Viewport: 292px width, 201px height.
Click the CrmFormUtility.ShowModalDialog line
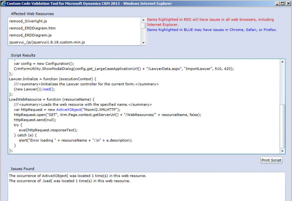point(124,69)
